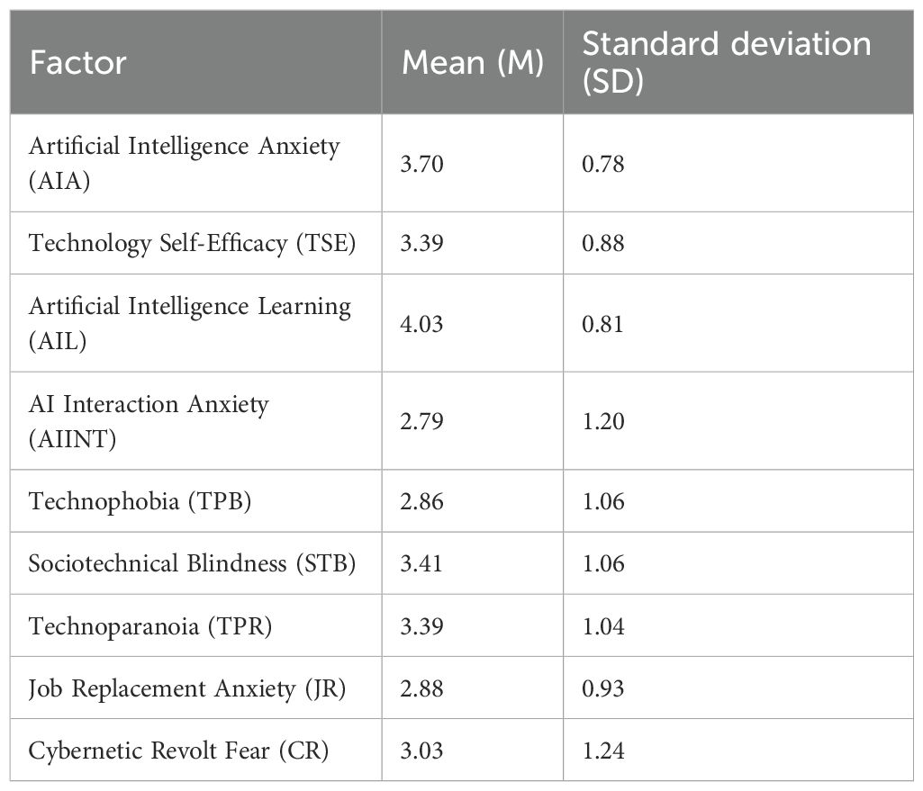Click the Factor column header
923x791 pixels.
point(78,63)
